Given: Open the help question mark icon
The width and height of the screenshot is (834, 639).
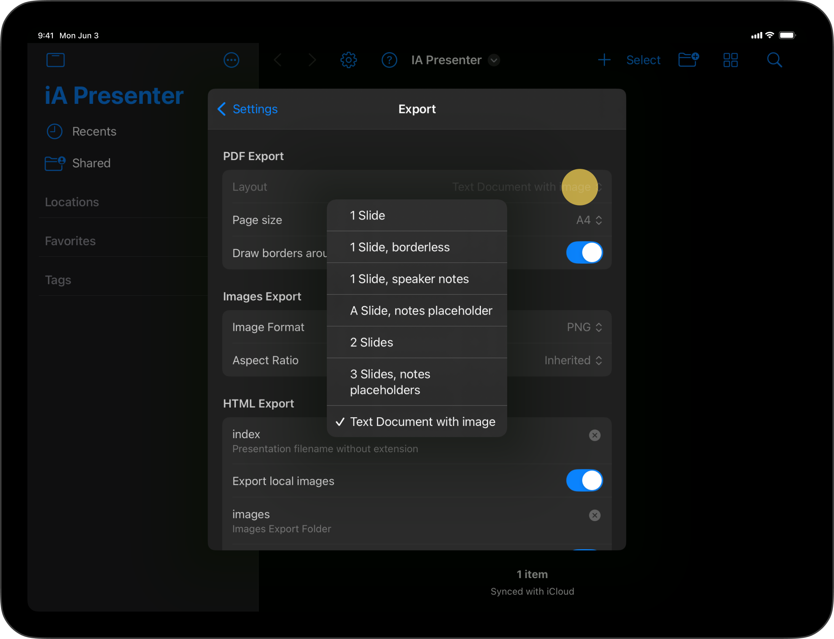Looking at the screenshot, I should coord(389,60).
